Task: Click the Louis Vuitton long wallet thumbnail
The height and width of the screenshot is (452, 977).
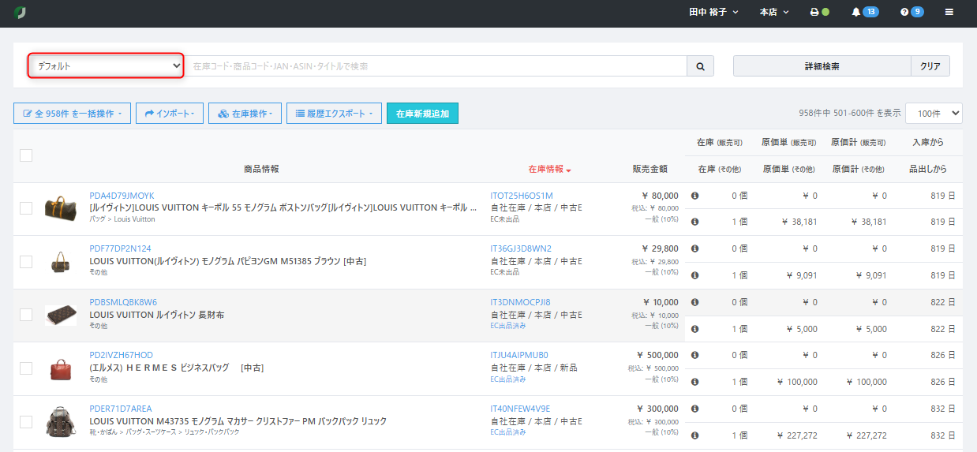Action: pyautogui.click(x=60, y=315)
